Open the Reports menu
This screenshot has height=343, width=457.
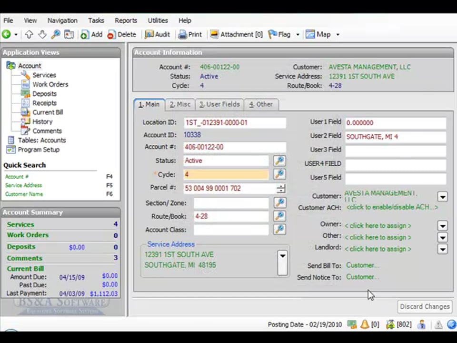tap(126, 20)
